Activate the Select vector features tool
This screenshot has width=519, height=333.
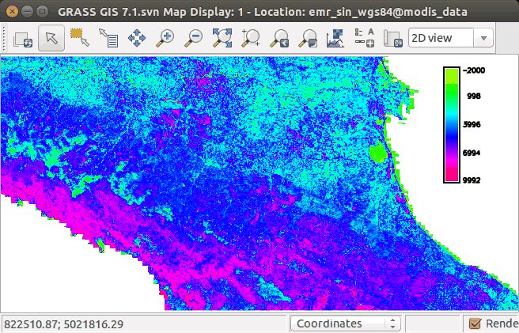(x=79, y=38)
